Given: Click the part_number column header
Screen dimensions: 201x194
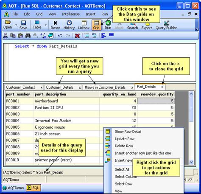Looking at the screenshot, I should (20, 94).
